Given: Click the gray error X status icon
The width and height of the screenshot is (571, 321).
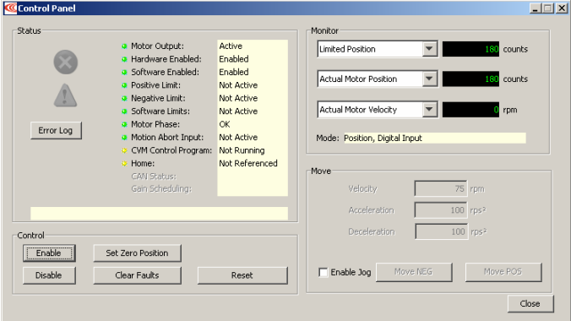Looking at the screenshot, I should (66, 62).
